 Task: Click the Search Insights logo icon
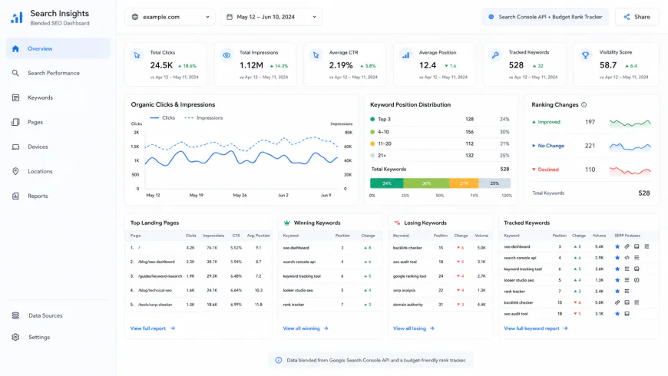(17, 18)
